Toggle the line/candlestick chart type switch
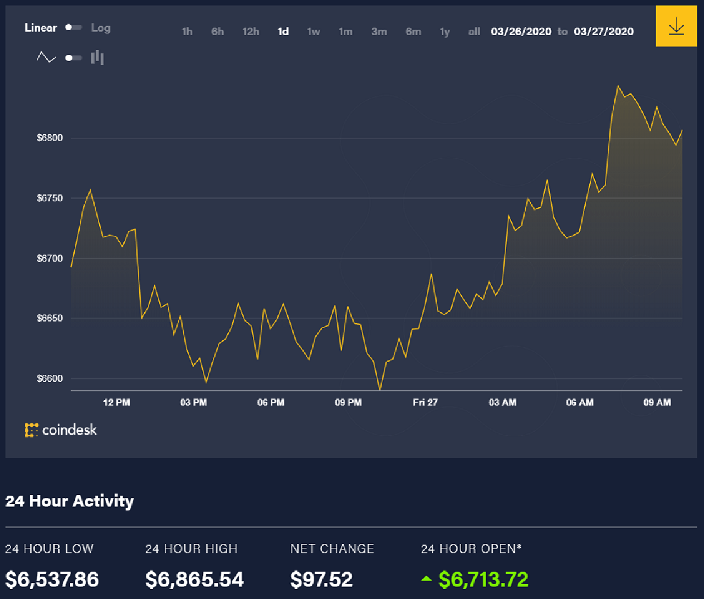This screenshot has height=599, width=704. [74, 58]
